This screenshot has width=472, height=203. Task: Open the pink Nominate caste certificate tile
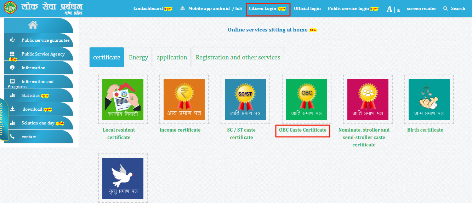(368, 99)
